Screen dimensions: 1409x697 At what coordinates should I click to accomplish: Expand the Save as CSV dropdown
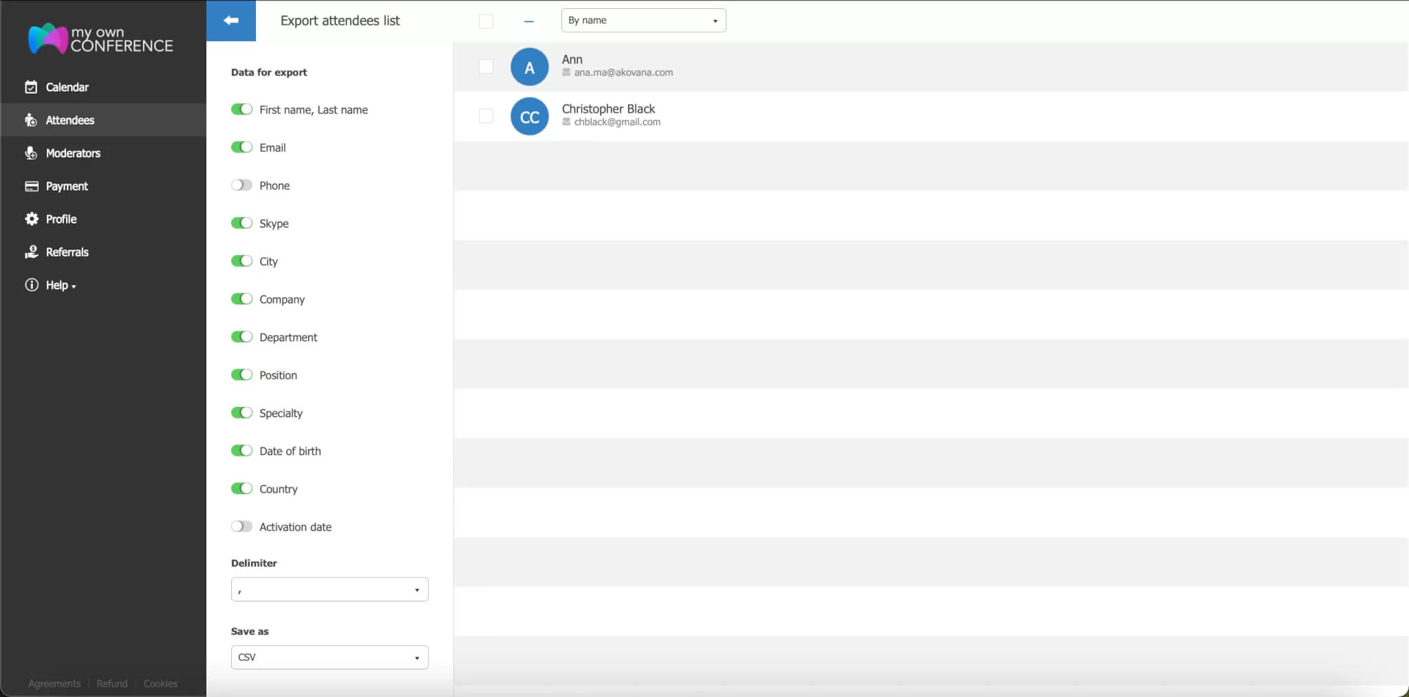(x=330, y=658)
